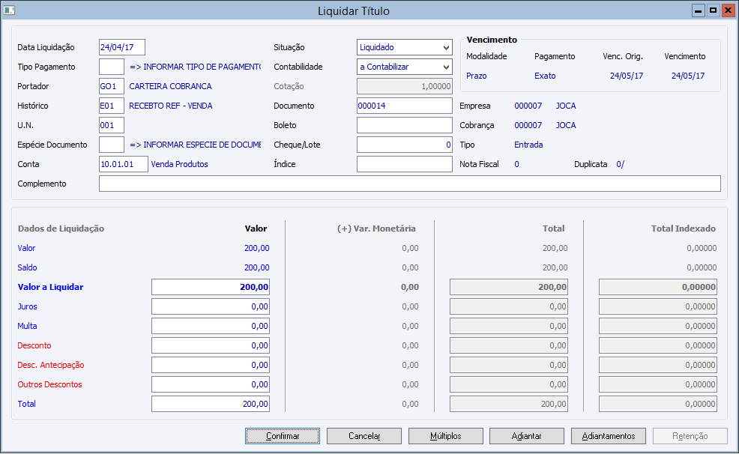The height and width of the screenshot is (454, 739).
Task: Edit the Valor a Liquidar amount
Action: click(210, 287)
